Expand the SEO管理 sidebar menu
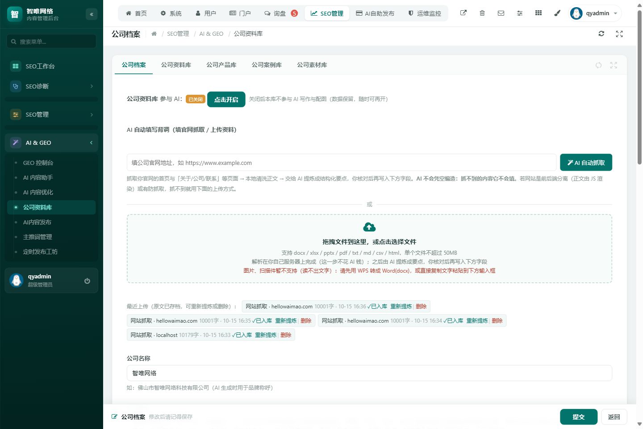643x429 pixels. pyautogui.click(x=51, y=114)
